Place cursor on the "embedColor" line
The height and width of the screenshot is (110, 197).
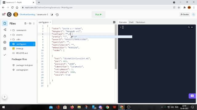66,48
